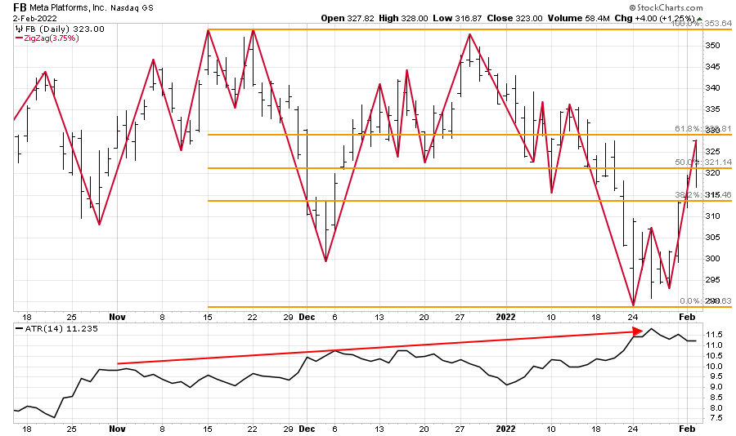This screenshot has height=436, width=736.
Task: Click the red line marker before ZigZag(3.75%)
Action: pos(20,38)
